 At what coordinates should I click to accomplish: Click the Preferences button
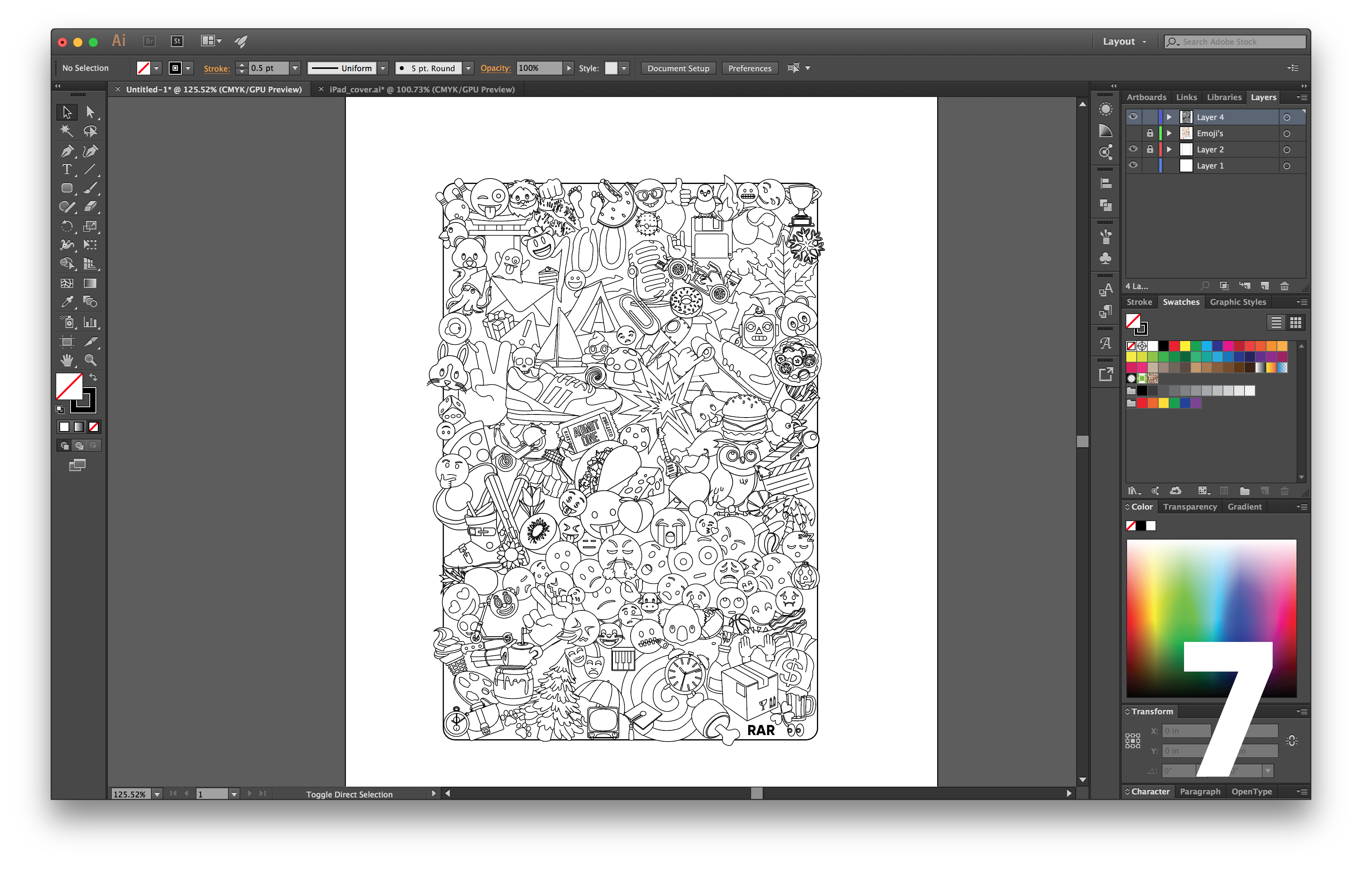click(x=750, y=69)
